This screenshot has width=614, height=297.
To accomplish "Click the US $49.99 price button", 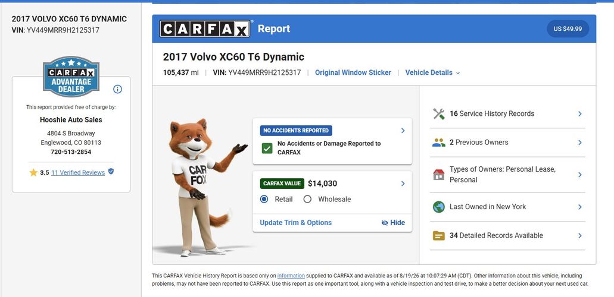I will click(568, 29).
